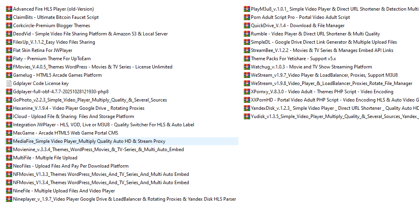Select 'MaxGame - Arcade HTML5 Web Game Portal CMS' name
The width and height of the screenshot is (419, 205).
65,133
